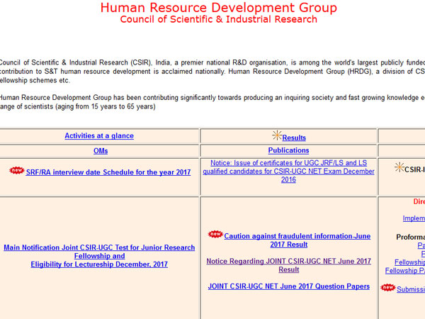This screenshot has height=319, width=425.
Task: Open notice on UGC JRF/LS certificates issue
Action: (288, 171)
